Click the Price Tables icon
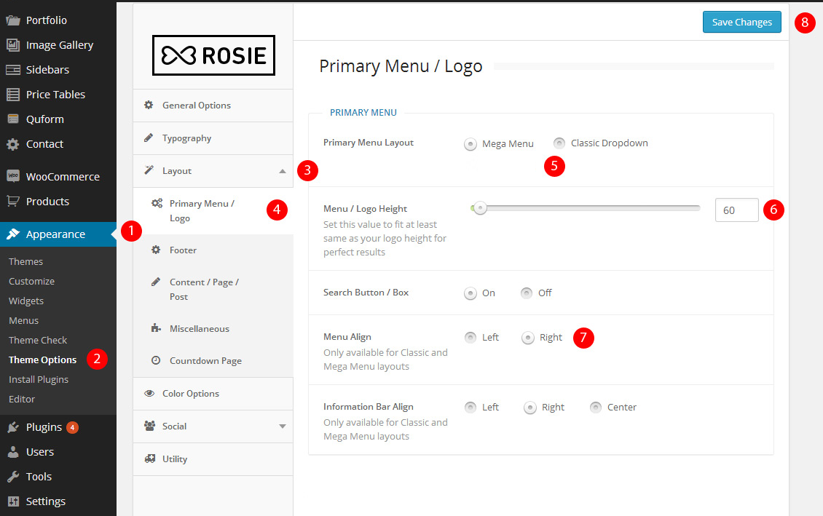 [x=13, y=95]
